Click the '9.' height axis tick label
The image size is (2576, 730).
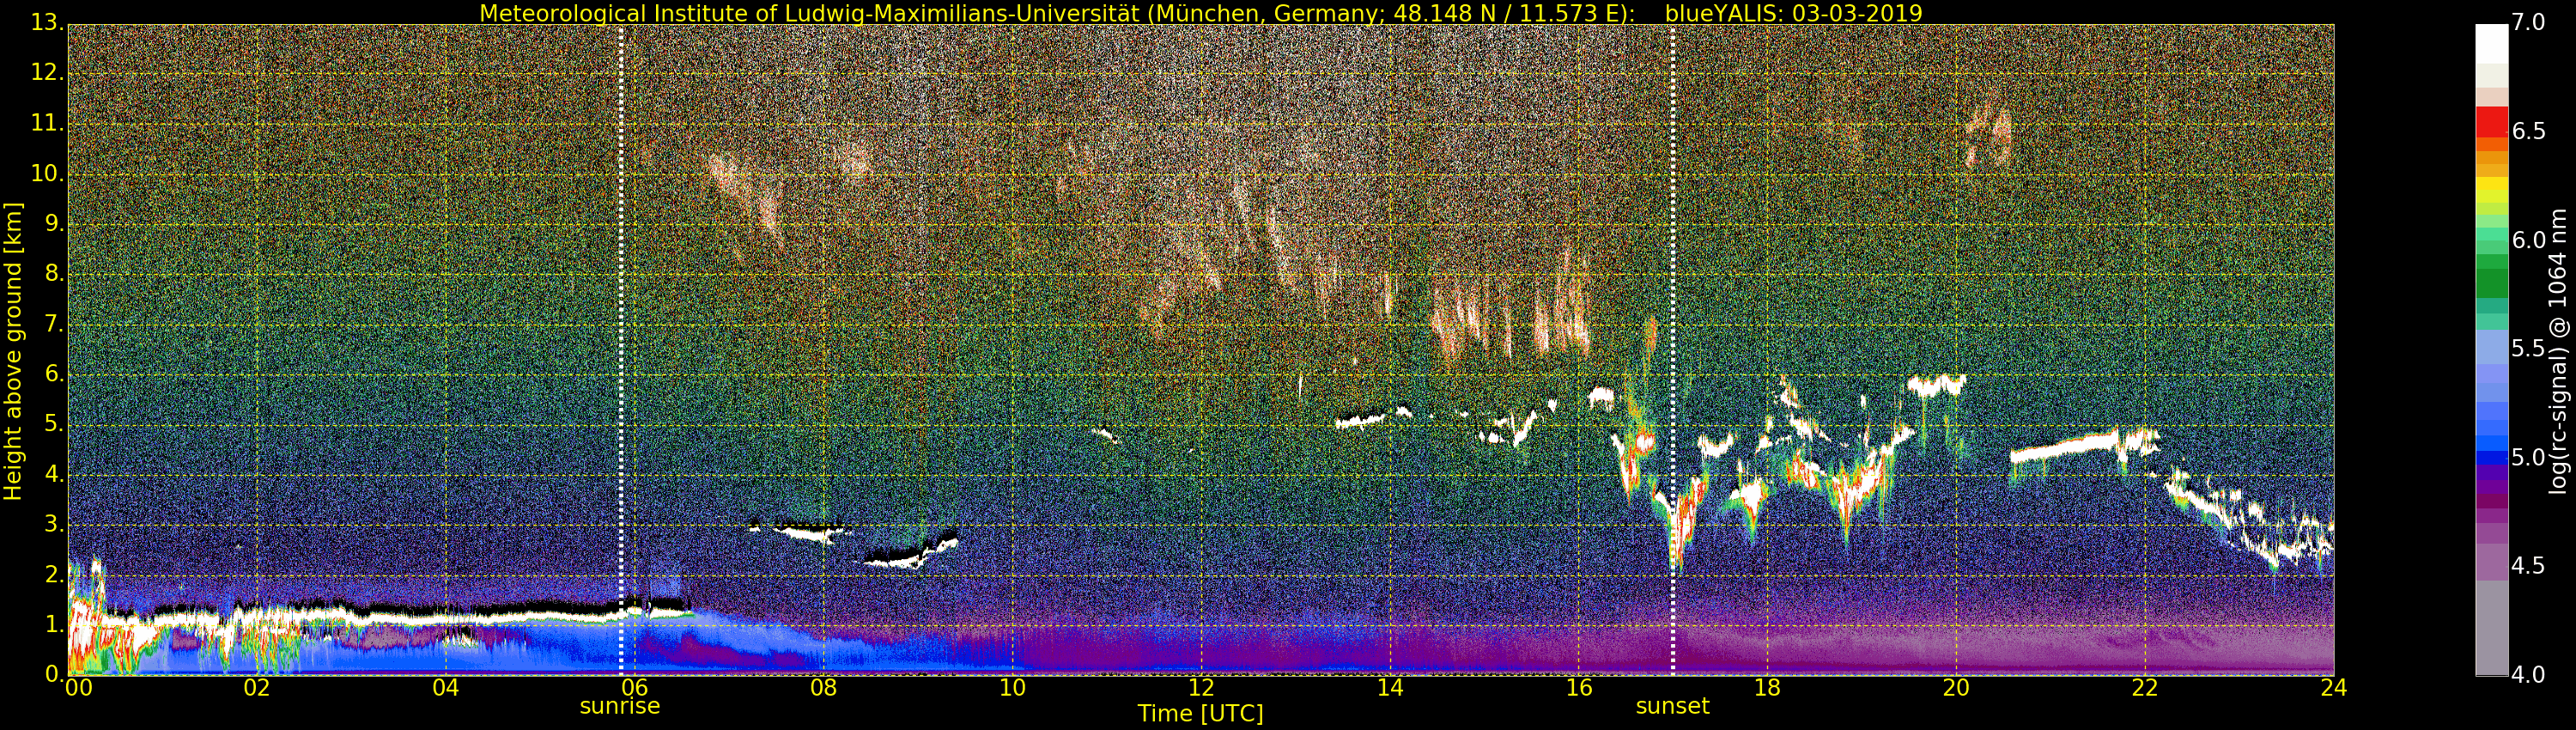[x=53, y=224]
